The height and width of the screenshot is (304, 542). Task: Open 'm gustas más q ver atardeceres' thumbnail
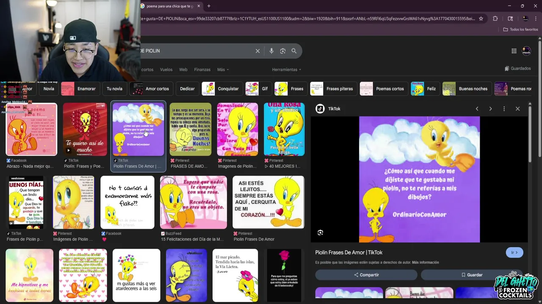pyautogui.click(x=136, y=275)
